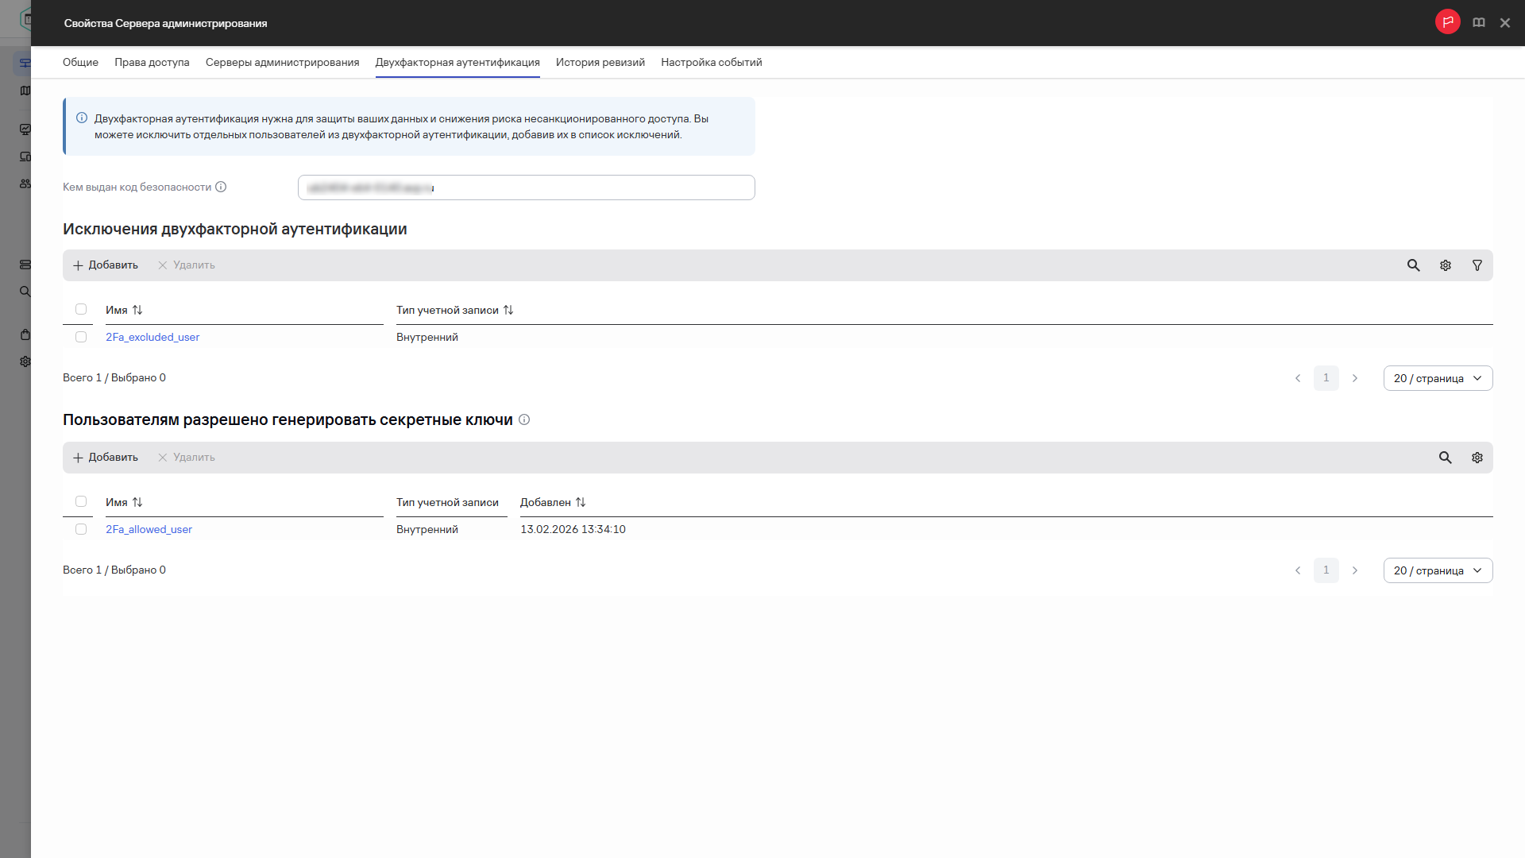Search the secret keys users table
Screen dimensions: 1525x858
point(1445,458)
